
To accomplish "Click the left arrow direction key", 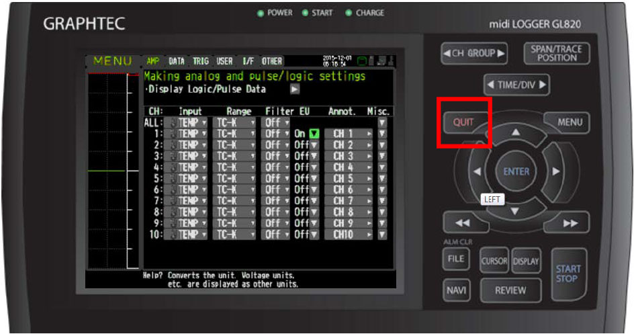I will (x=478, y=171).
